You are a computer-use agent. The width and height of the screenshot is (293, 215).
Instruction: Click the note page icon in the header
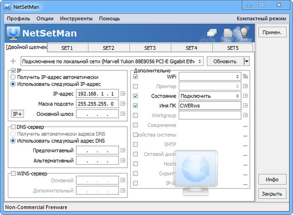tap(228, 33)
